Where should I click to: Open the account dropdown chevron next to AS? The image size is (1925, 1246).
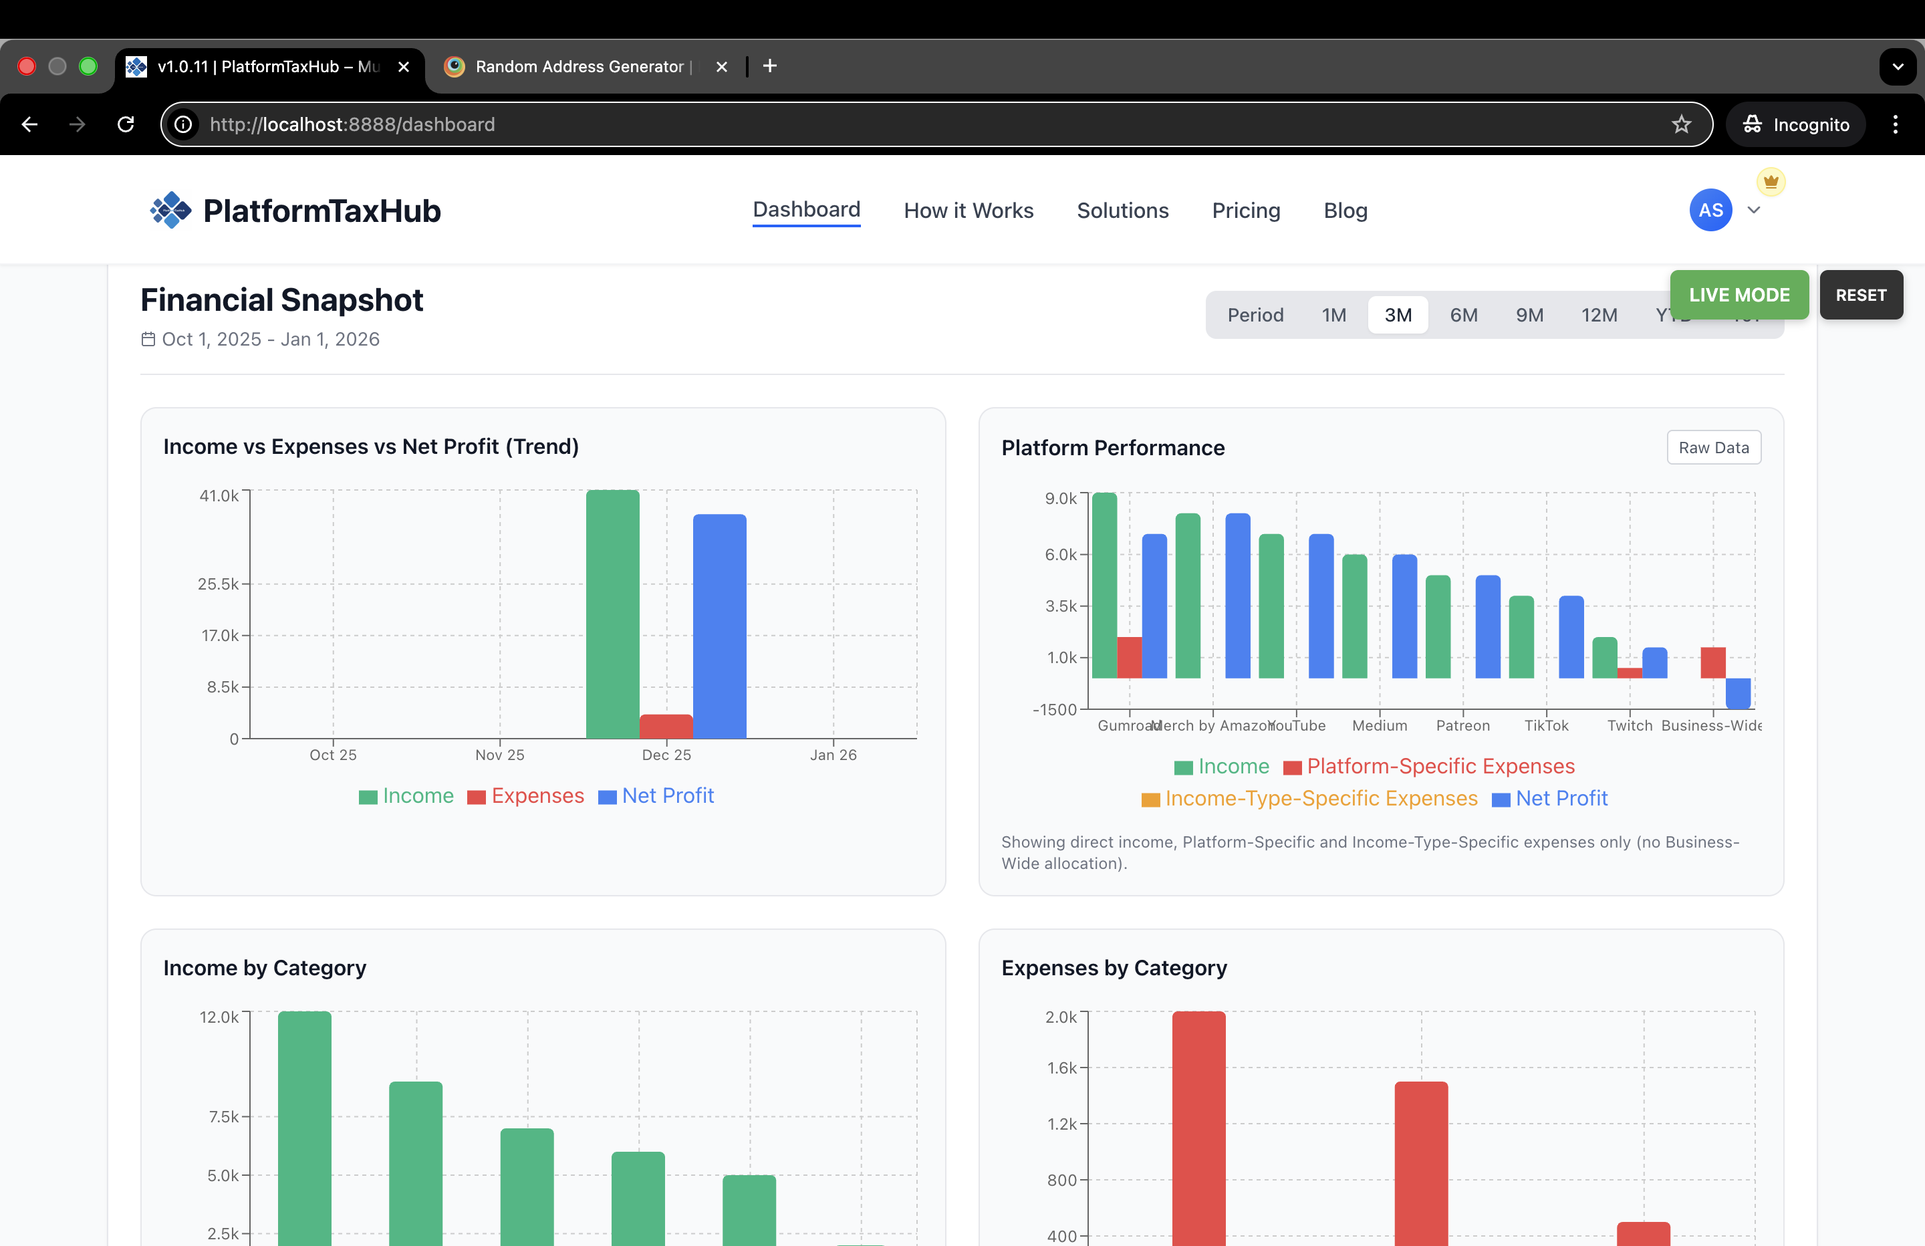click(x=1753, y=211)
